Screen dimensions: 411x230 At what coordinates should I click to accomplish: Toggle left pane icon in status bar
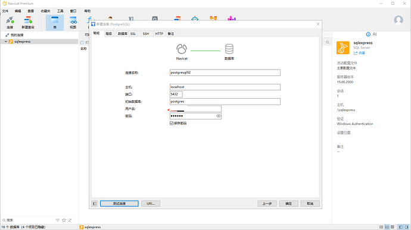[400, 227]
